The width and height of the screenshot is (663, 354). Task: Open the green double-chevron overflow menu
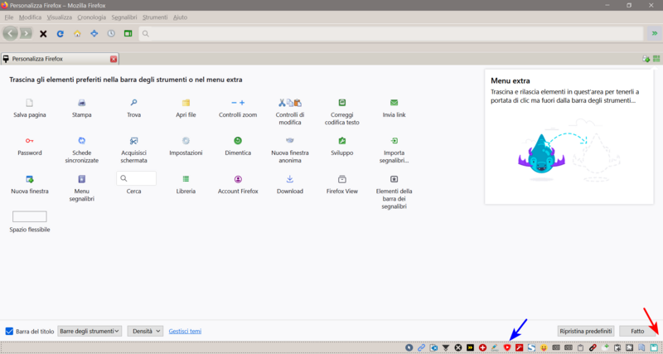coord(655,33)
